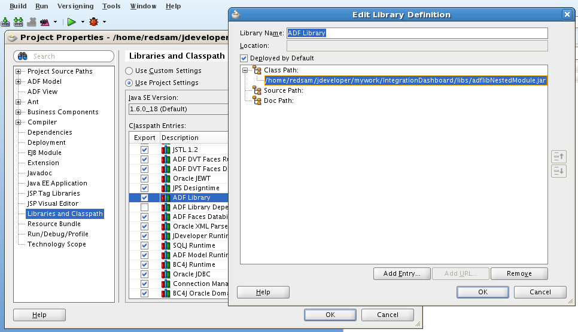Image resolution: width=578 pixels, height=332 pixels.
Task: Expand the ADF Model node
Action: [x=18, y=81]
